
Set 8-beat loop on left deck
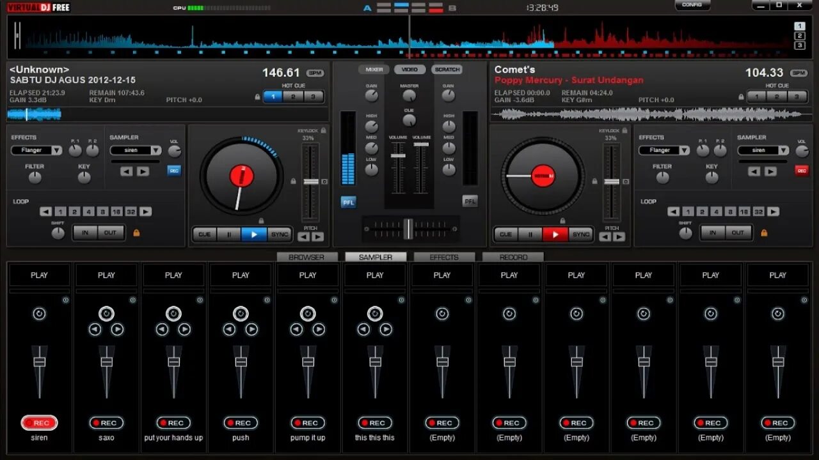pyautogui.click(x=102, y=211)
